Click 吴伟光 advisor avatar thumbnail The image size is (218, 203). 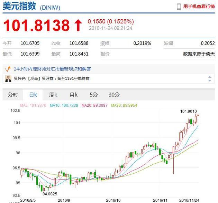(8, 78)
